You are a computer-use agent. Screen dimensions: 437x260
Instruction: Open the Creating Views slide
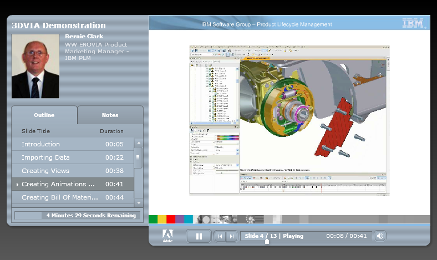(x=73, y=171)
